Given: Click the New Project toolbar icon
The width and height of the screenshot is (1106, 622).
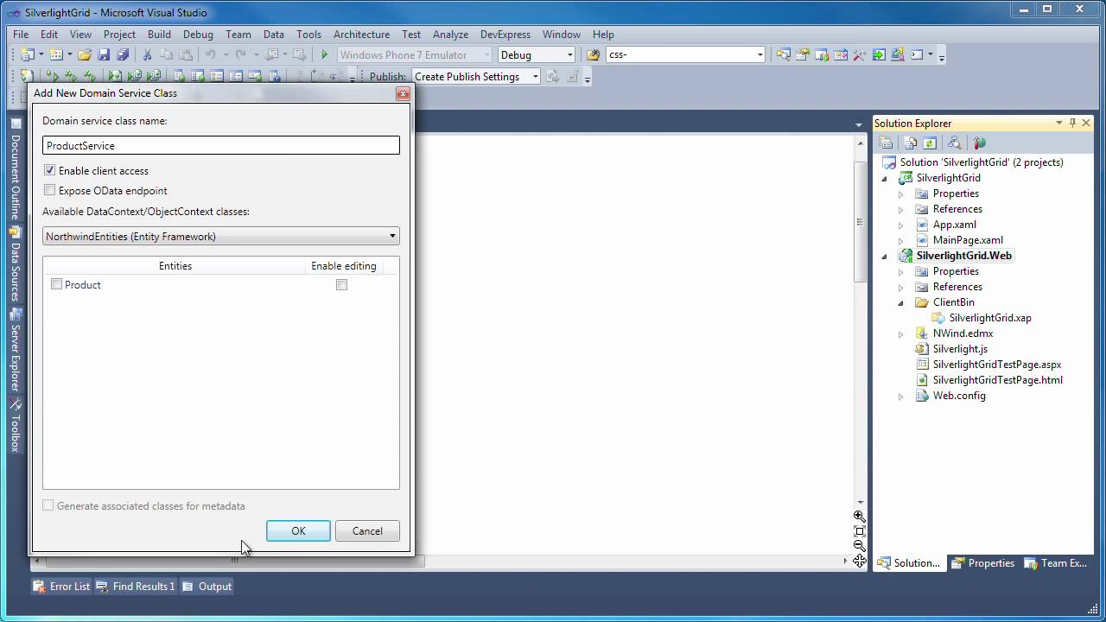Looking at the screenshot, I should [28, 54].
